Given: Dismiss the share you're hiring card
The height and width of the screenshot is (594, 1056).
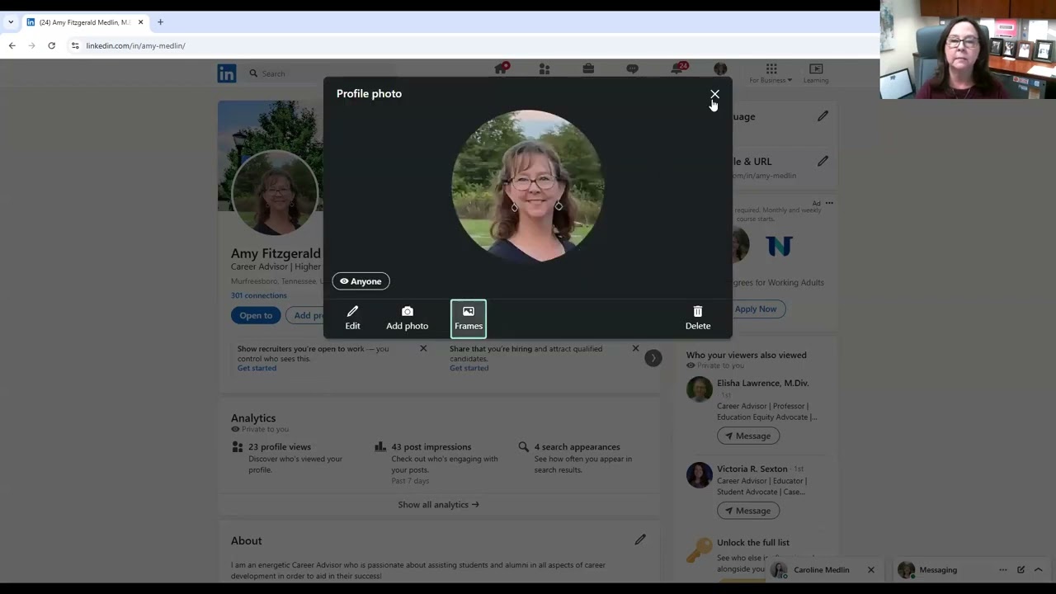Looking at the screenshot, I should tap(635, 348).
